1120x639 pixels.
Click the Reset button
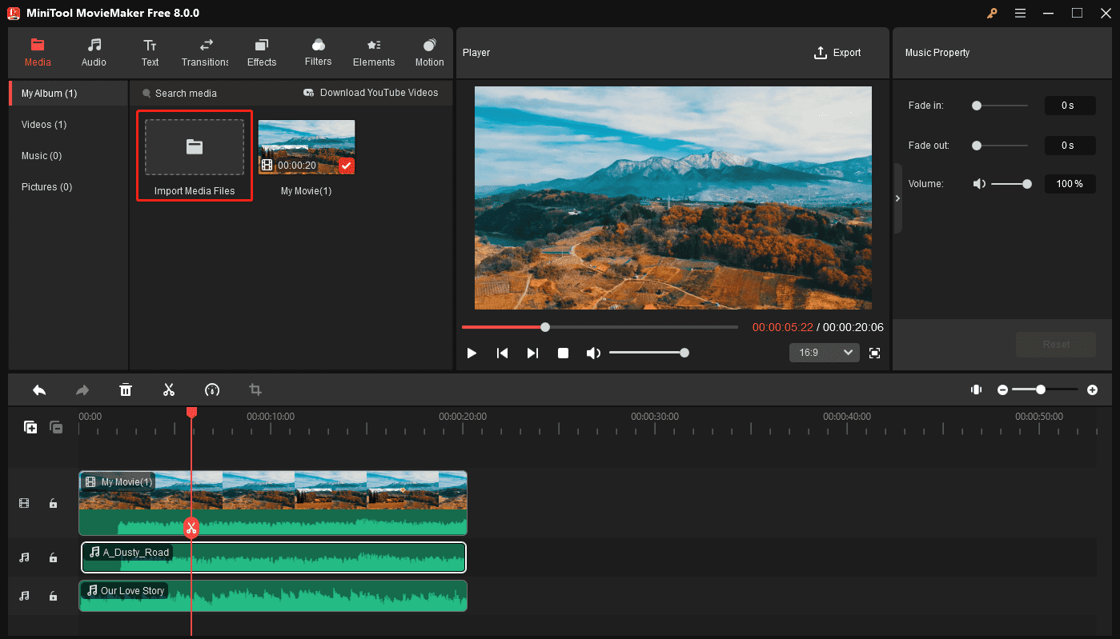[1056, 345]
